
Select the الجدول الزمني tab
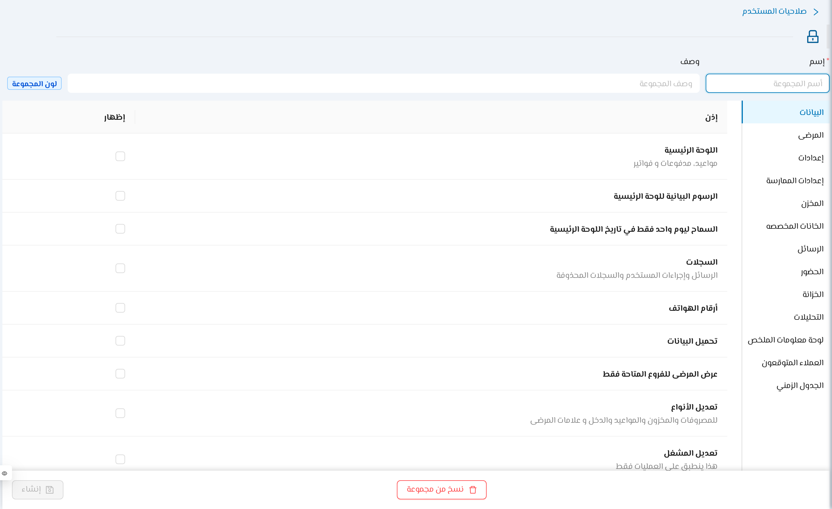pyautogui.click(x=786, y=385)
